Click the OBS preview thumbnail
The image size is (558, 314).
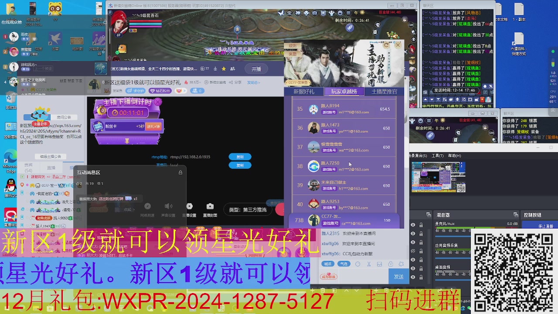(439, 177)
